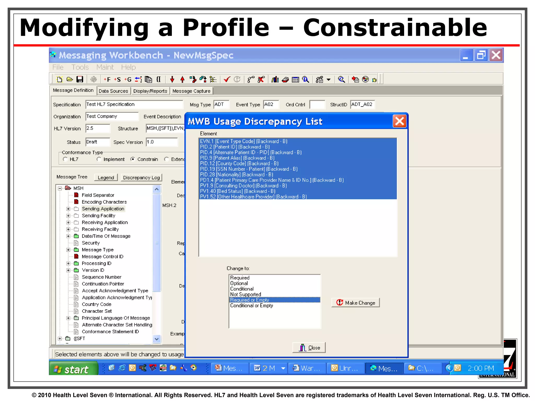Screen dimensions: 535x401
Task: Select Message Control ID tree item
Action: click(102, 257)
